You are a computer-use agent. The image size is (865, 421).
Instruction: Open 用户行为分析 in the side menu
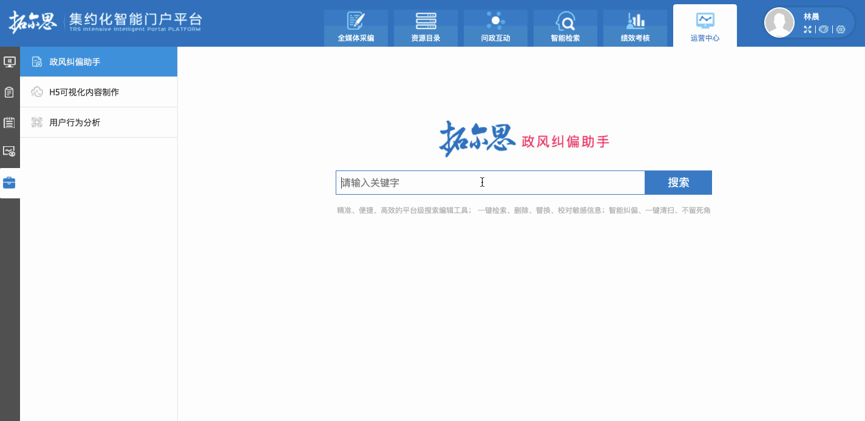tap(98, 123)
